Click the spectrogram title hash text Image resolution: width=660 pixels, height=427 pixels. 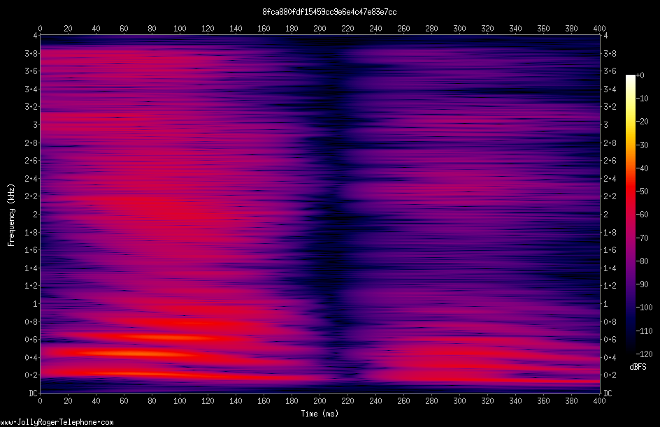click(329, 12)
